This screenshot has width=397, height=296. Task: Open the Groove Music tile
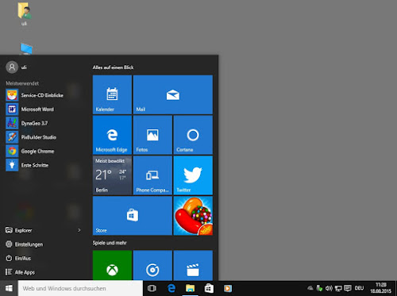152,265
